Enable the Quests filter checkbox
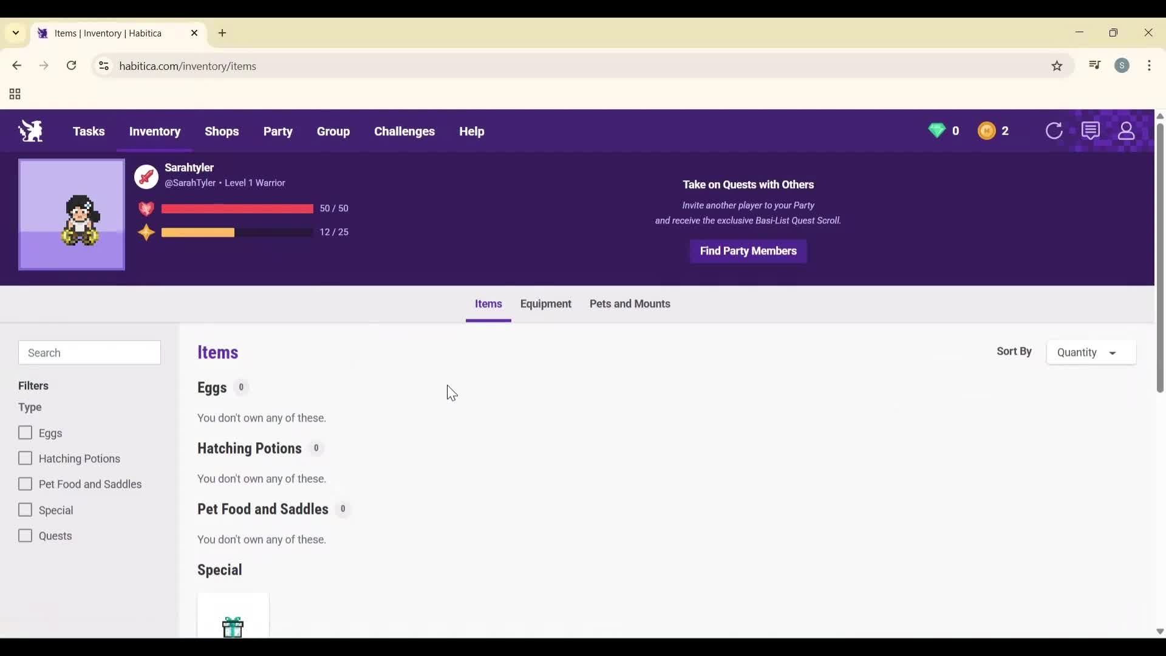1166x656 pixels. coord(26,535)
